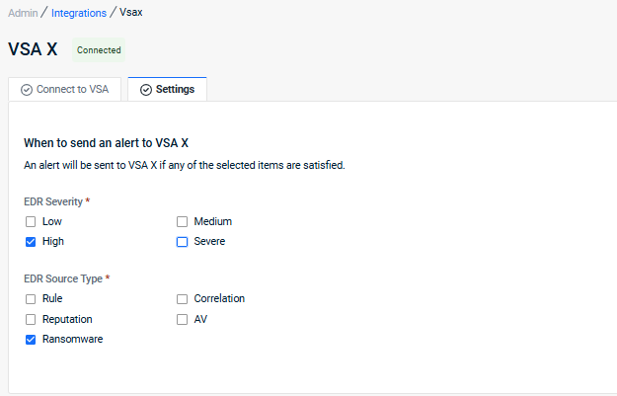Go to Admin in the breadcrumb
Viewport: 617px width, 396px height.
click(x=23, y=13)
